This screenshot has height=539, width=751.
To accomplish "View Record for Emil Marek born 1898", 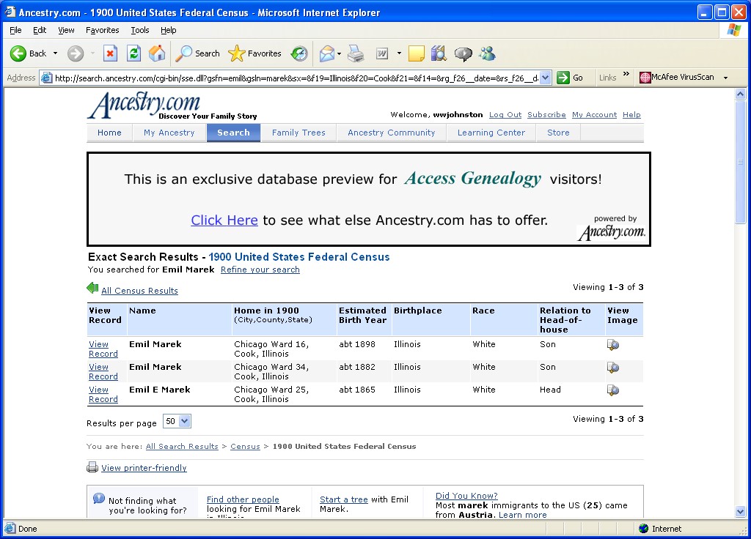I will click(x=103, y=349).
